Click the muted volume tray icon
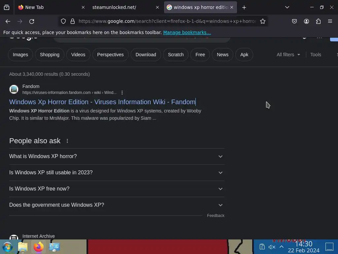 pos(272,247)
